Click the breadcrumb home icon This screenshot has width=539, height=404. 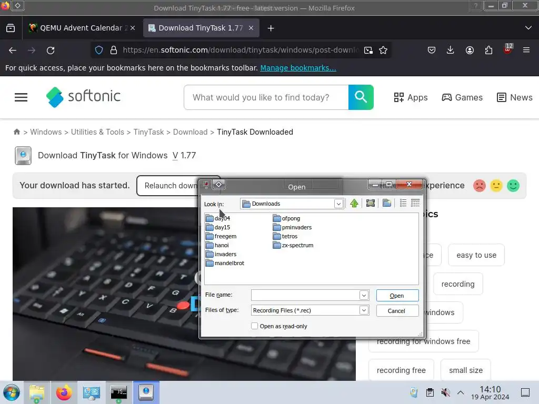16,132
